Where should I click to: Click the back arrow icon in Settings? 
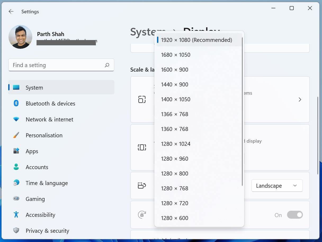click(11, 11)
